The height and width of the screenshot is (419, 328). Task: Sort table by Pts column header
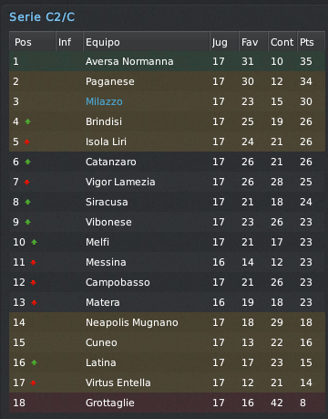tap(311, 42)
